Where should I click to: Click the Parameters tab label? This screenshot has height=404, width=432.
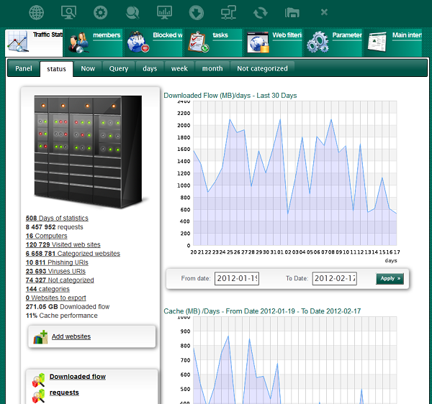[347, 35]
